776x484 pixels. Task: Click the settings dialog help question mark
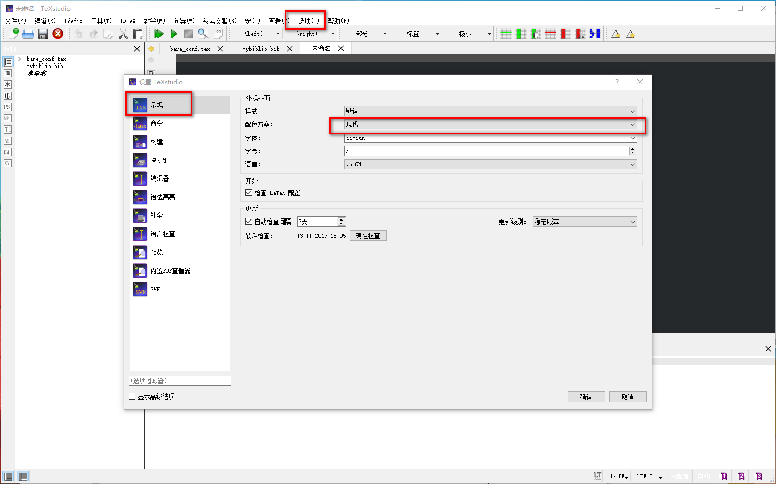tap(617, 82)
